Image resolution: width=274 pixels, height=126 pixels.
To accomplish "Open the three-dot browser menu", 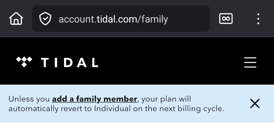I will point(258,19).
